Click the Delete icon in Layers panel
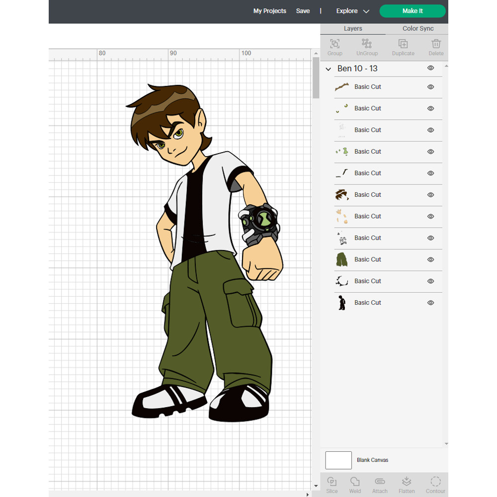Viewport: 497px width, 497px height. point(436,46)
